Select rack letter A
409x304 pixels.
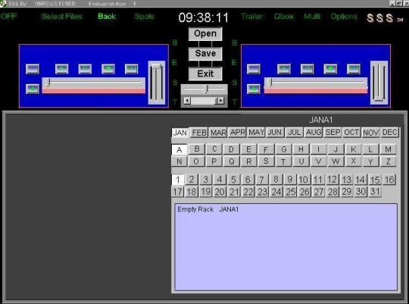tap(180, 149)
